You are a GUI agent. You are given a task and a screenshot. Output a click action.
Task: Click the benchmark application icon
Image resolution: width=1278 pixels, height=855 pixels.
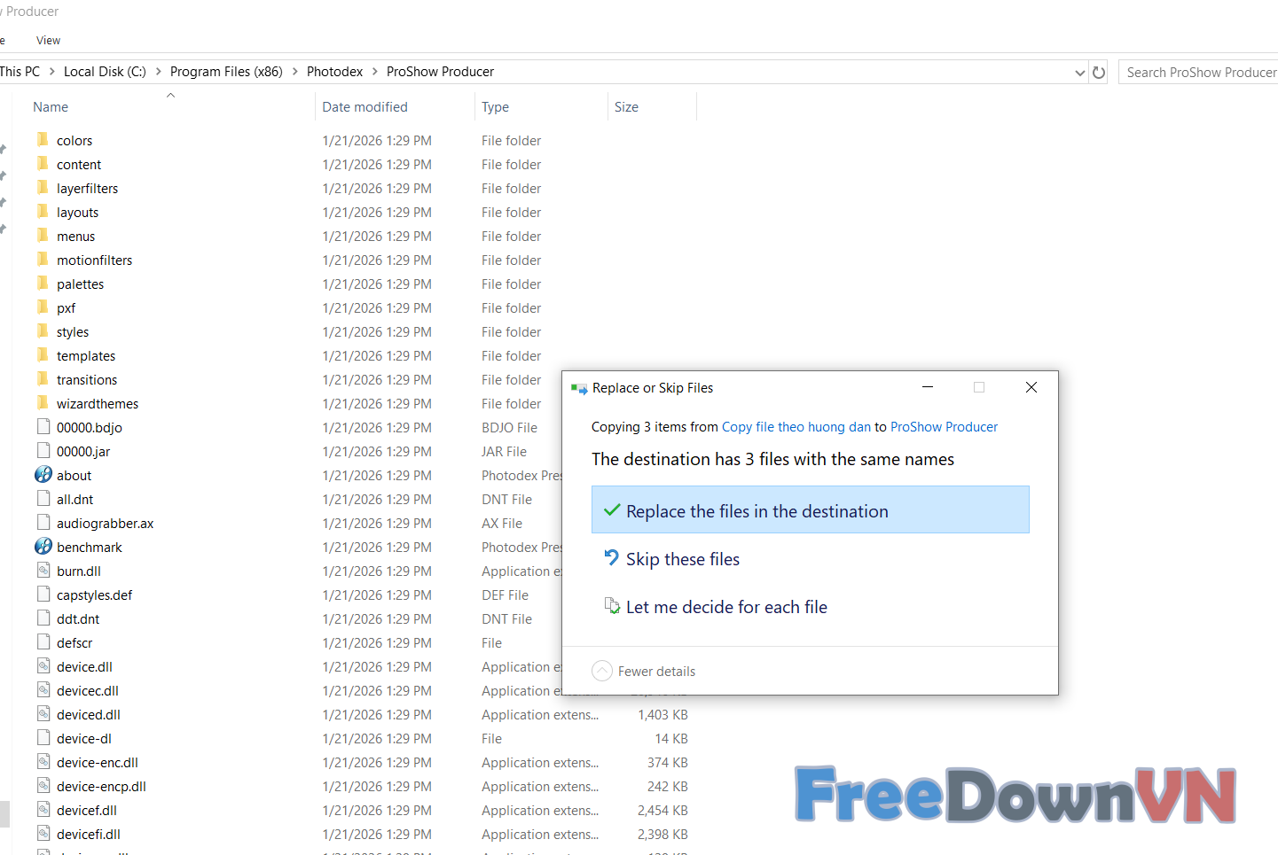click(x=43, y=547)
